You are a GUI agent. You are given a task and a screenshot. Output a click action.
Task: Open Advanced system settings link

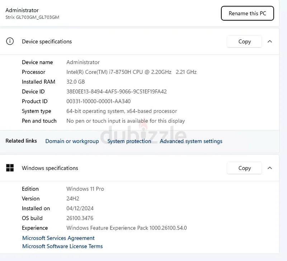pyautogui.click(x=191, y=141)
